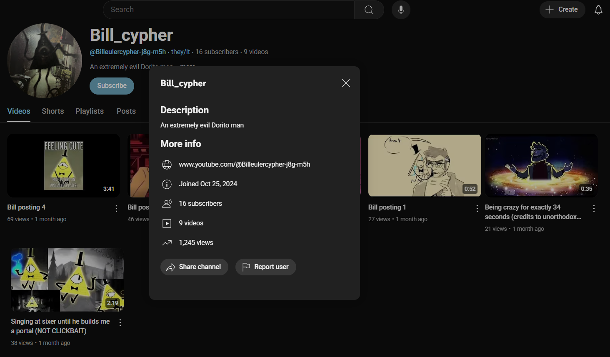Open the Playlists tab
The width and height of the screenshot is (610, 357).
tap(90, 111)
